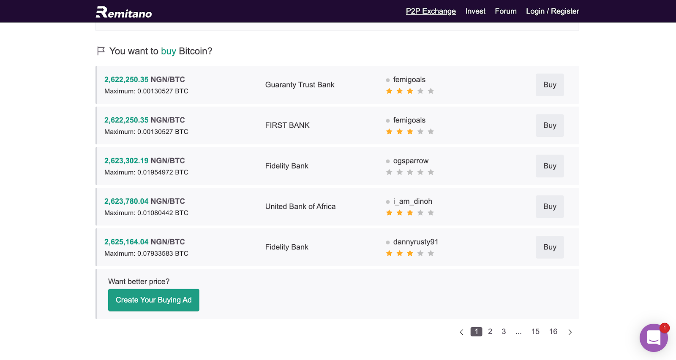Jump to page 15

535,332
